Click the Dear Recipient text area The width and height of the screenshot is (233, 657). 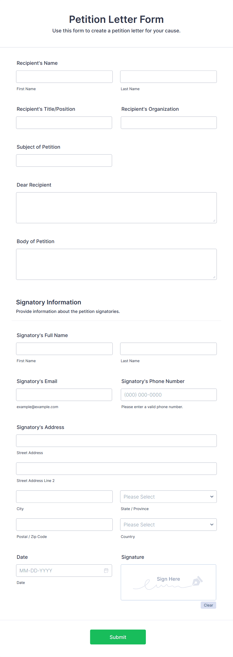point(116,207)
